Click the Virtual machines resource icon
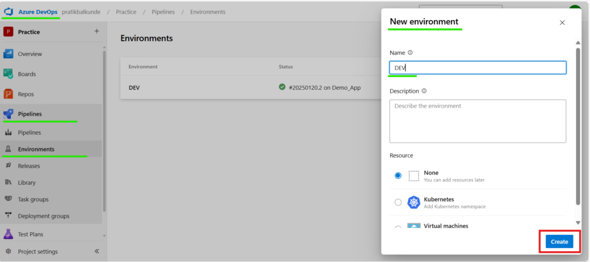This screenshot has width=590, height=262. point(414,226)
